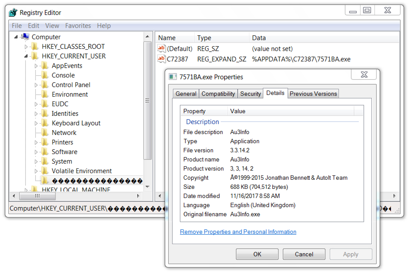Viewport: 408px width, 272px height.
Task: Click the Keyboard Layout folder icon
Action: click(45, 123)
